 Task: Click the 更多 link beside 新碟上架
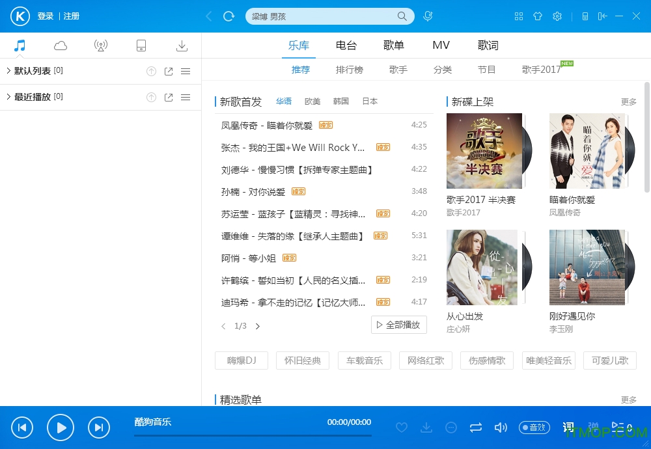coord(628,102)
